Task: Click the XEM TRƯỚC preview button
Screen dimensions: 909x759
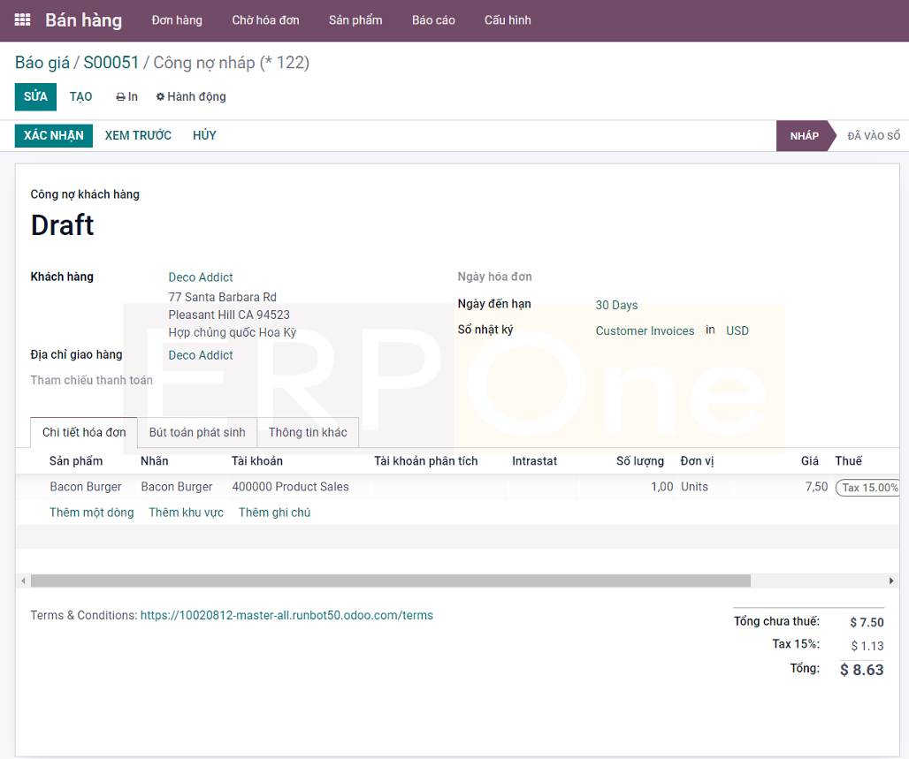Action: point(138,135)
